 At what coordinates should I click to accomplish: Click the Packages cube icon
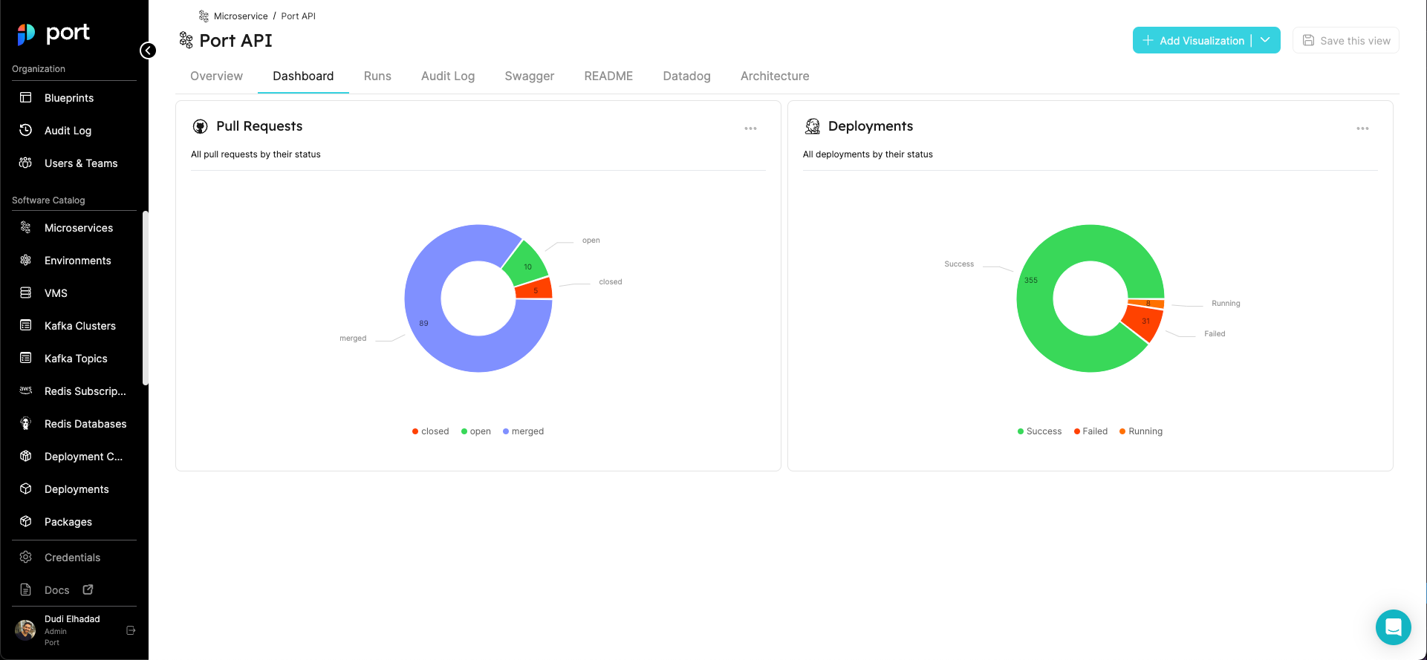point(25,521)
